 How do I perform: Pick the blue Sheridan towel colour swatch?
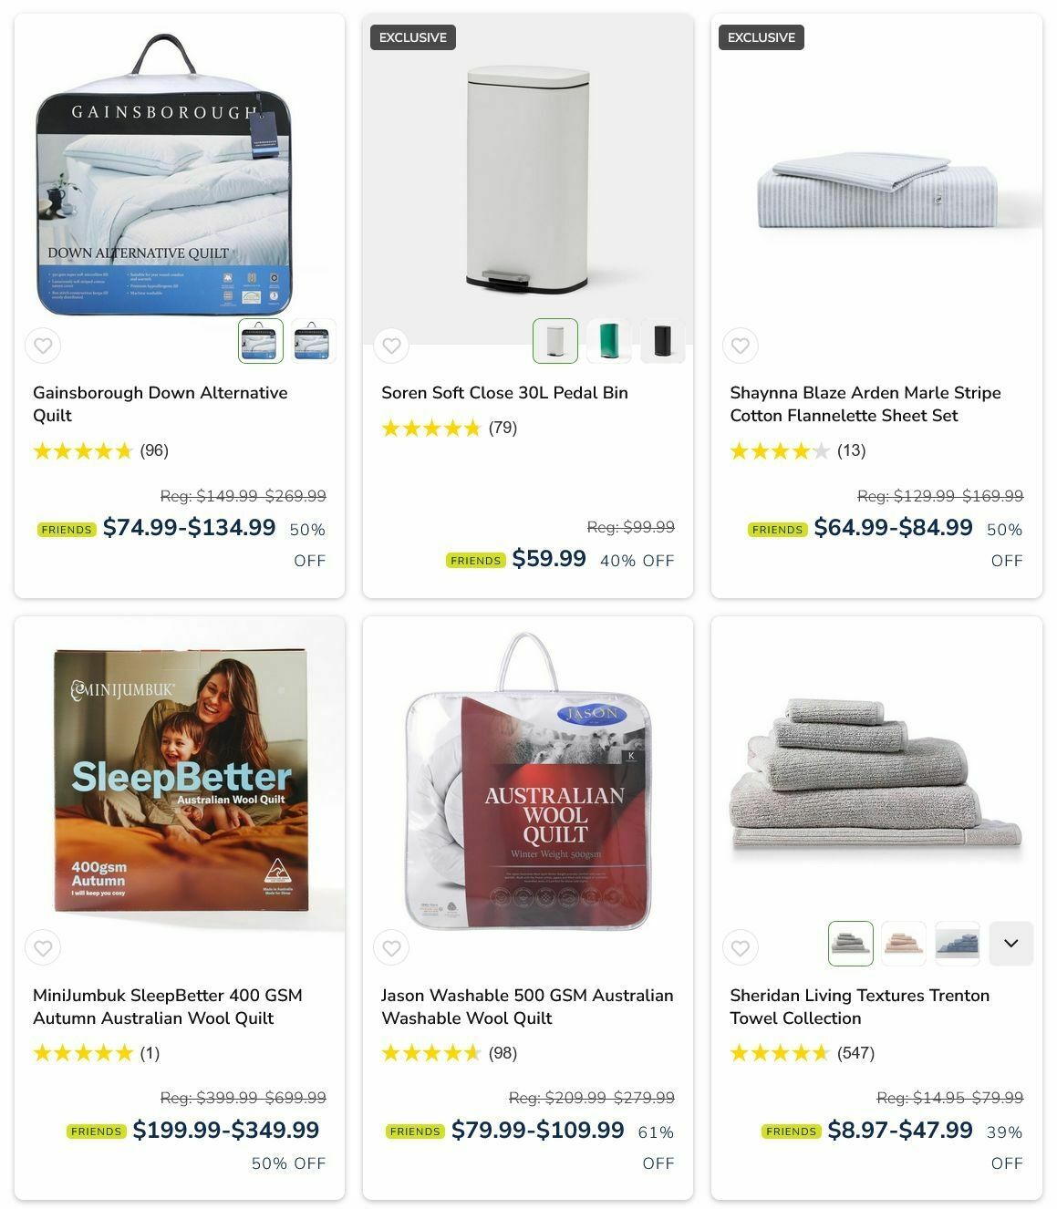tap(958, 943)
